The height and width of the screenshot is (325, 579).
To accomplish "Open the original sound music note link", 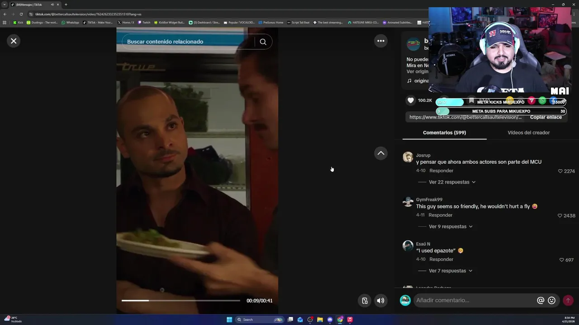I will [418, 81].
